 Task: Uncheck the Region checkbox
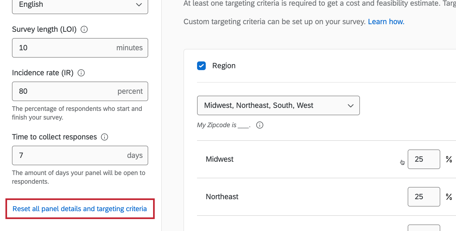201,66
